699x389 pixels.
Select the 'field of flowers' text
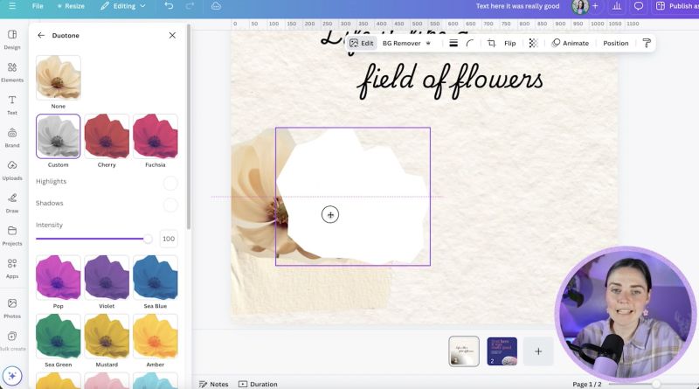tap(450, 80)
